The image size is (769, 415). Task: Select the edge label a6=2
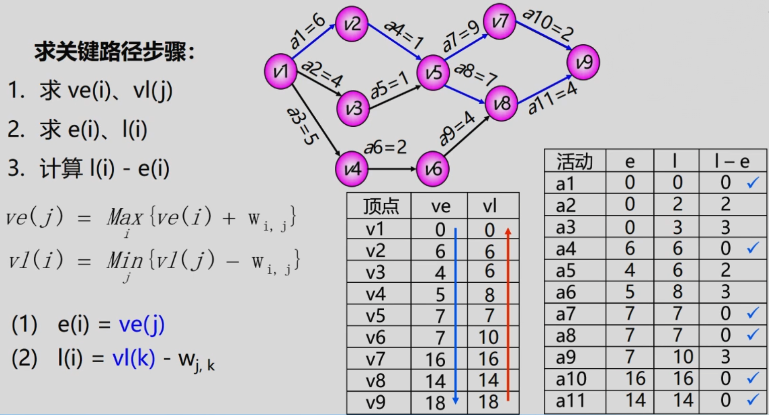pos(385,147)
